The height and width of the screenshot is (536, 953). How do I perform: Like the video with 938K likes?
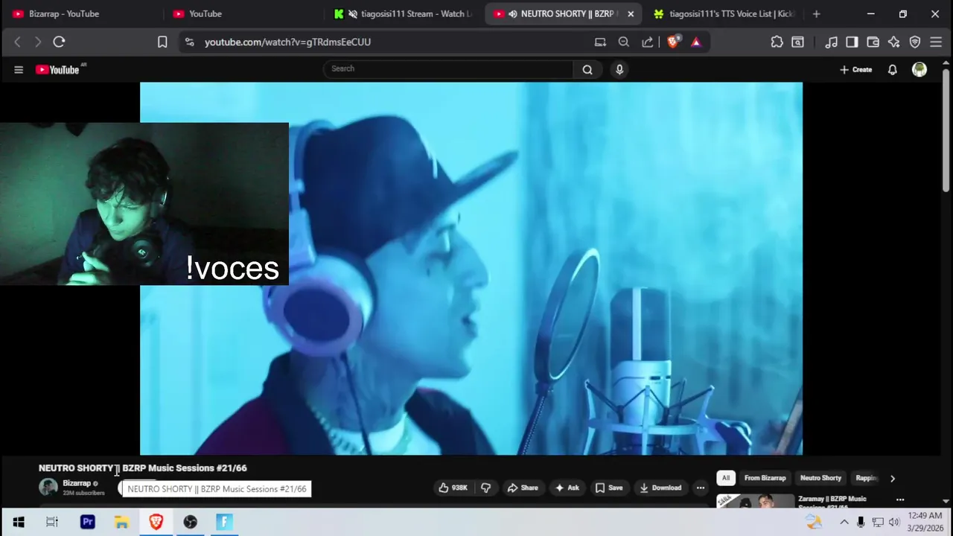click(453, 488)
